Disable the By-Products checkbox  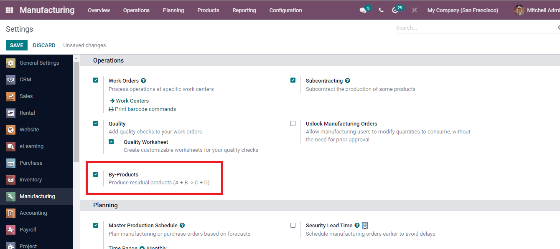(96, 174)
